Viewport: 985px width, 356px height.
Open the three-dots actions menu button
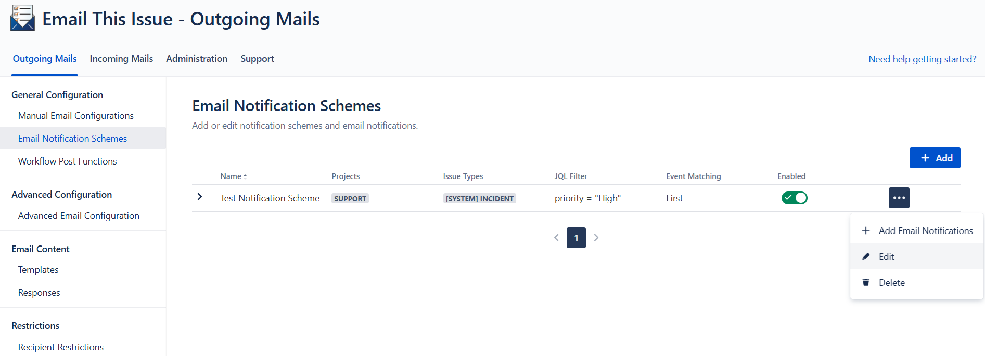click(x=899, y=198)
